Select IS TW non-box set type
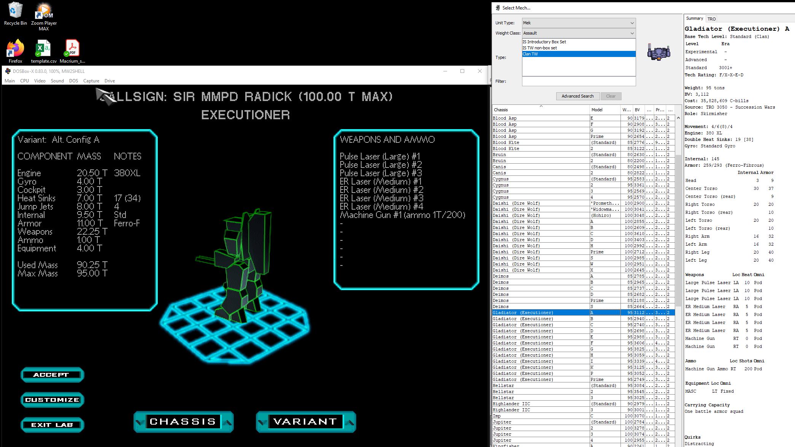The image size is (795, 447). (x=540, y=48)
